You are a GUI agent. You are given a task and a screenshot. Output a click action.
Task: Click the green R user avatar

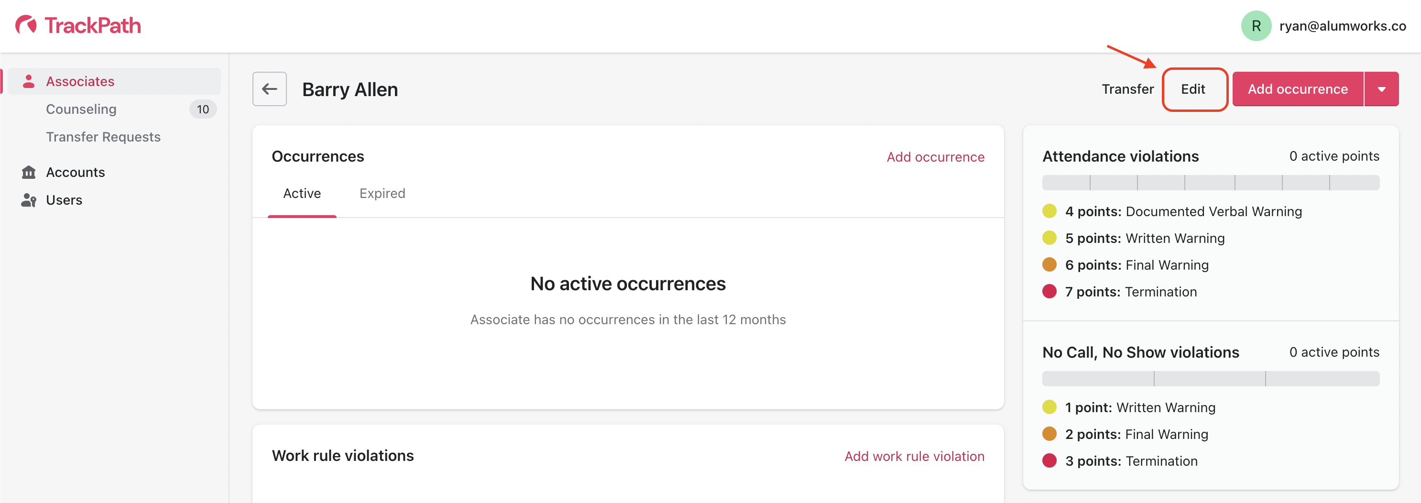1256,26
